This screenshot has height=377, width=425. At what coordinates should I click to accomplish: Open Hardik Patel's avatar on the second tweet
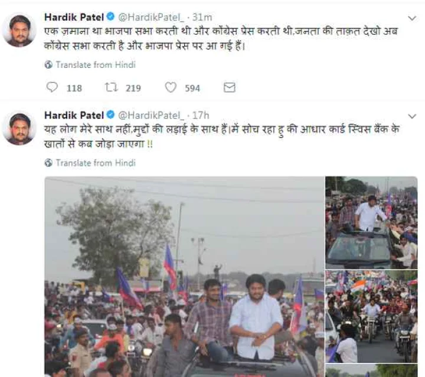(x=19, y=128)
